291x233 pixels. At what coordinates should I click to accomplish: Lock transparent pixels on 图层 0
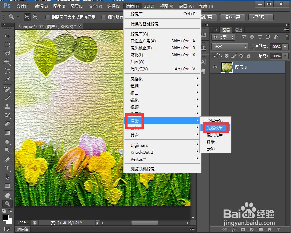pyautogui.click(x=226, y=56)
